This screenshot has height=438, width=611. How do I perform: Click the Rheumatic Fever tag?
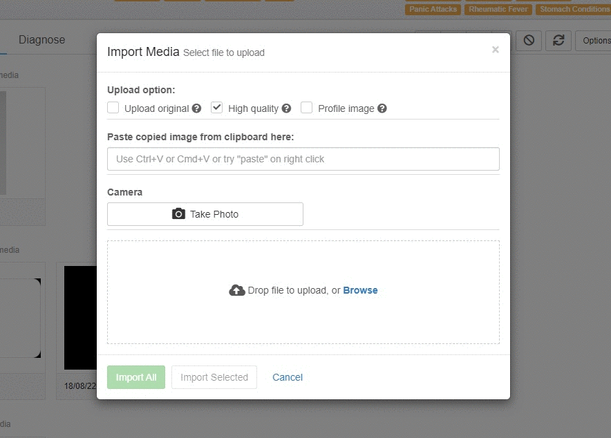[498, 10]
